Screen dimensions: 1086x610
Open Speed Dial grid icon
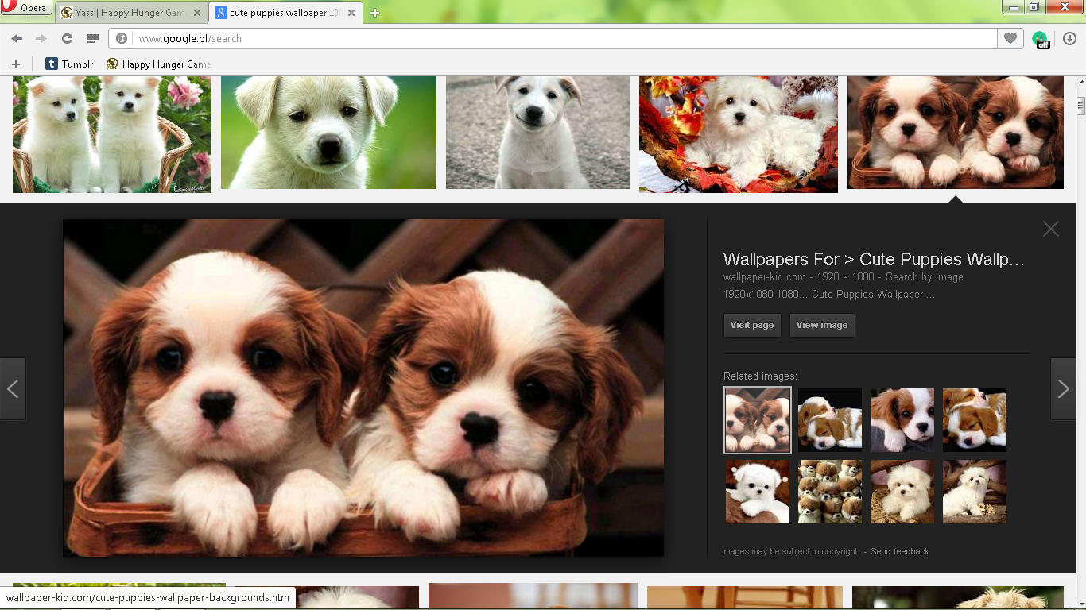92,38
